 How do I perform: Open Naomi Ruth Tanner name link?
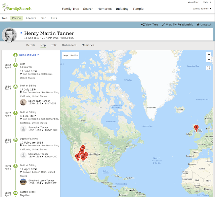(x=39, y=101)
